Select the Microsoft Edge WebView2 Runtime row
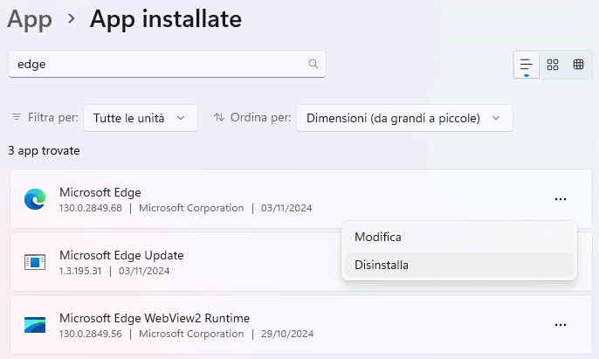Image resolution: width=599 pixels, height=359 pixels. (x=262, y=325)
